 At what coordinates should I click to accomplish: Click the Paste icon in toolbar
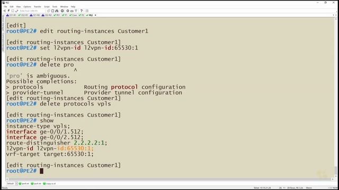coord(53,11)
